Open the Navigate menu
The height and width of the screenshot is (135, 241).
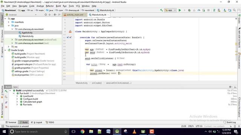click(x=23, y=6)
